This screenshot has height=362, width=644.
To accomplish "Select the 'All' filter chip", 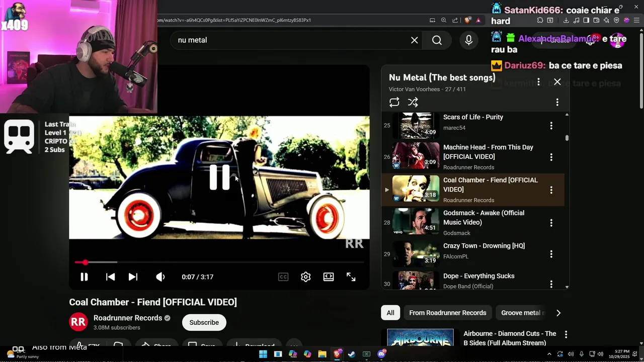I will [390, 313].
